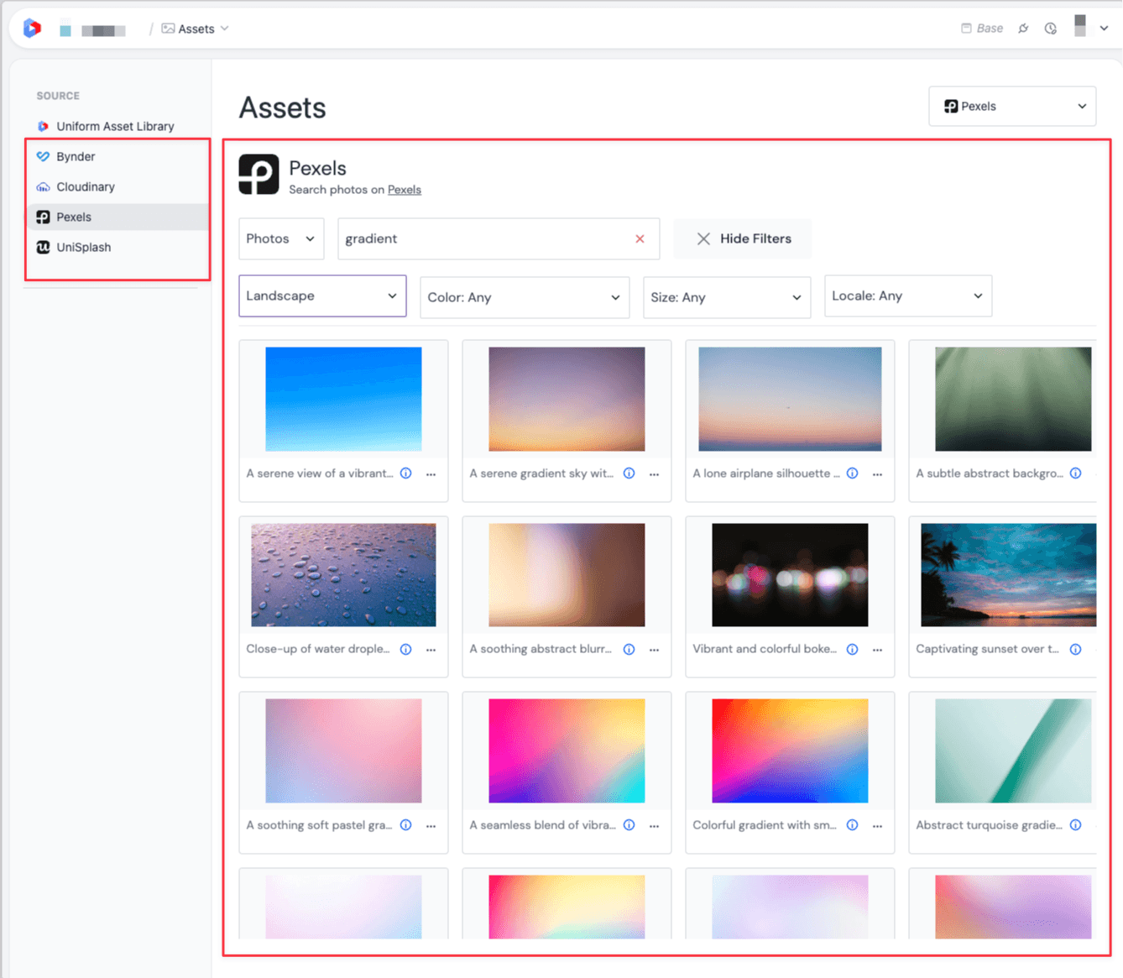Open more options for 'Vibrant and colorful boke'
This screenshot has width=1123, height=978.
point(878,650)
